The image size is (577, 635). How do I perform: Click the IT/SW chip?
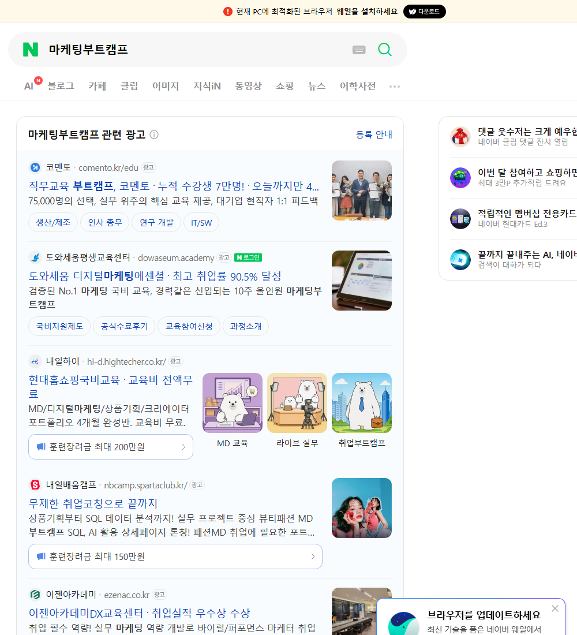(x=201, y=222)
